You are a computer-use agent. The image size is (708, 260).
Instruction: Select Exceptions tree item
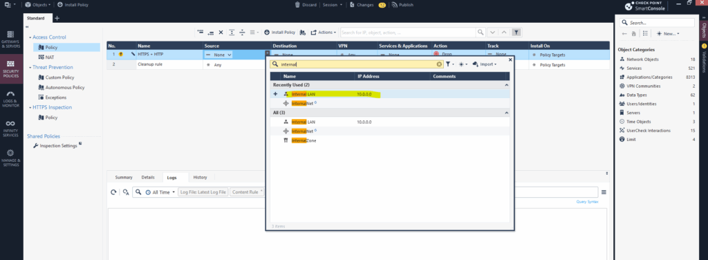click(53, 98)
